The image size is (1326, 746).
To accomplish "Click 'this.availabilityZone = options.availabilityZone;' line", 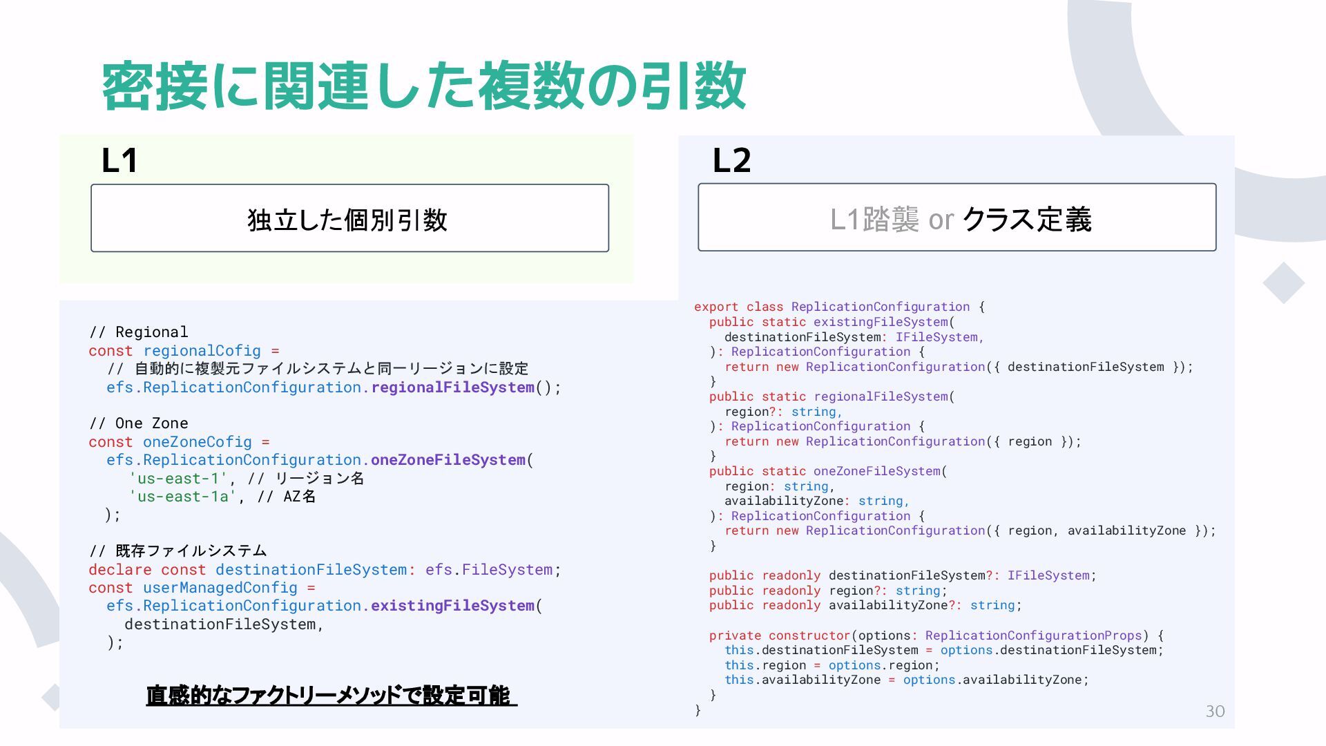I will click(x=907, y=680).
